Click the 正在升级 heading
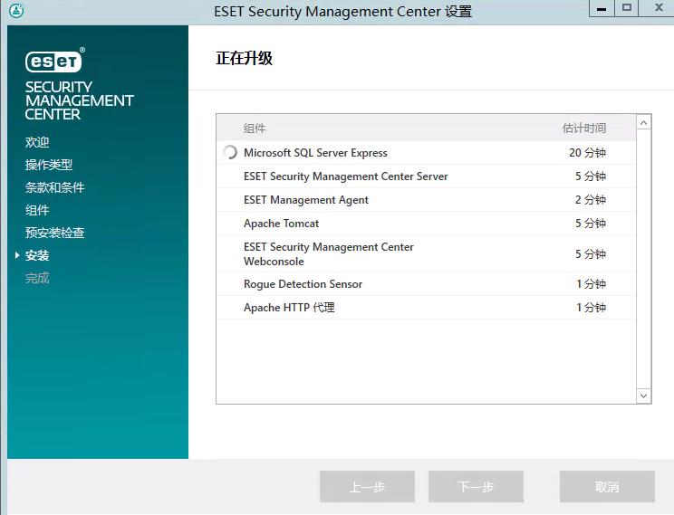 tap(244, 58)
